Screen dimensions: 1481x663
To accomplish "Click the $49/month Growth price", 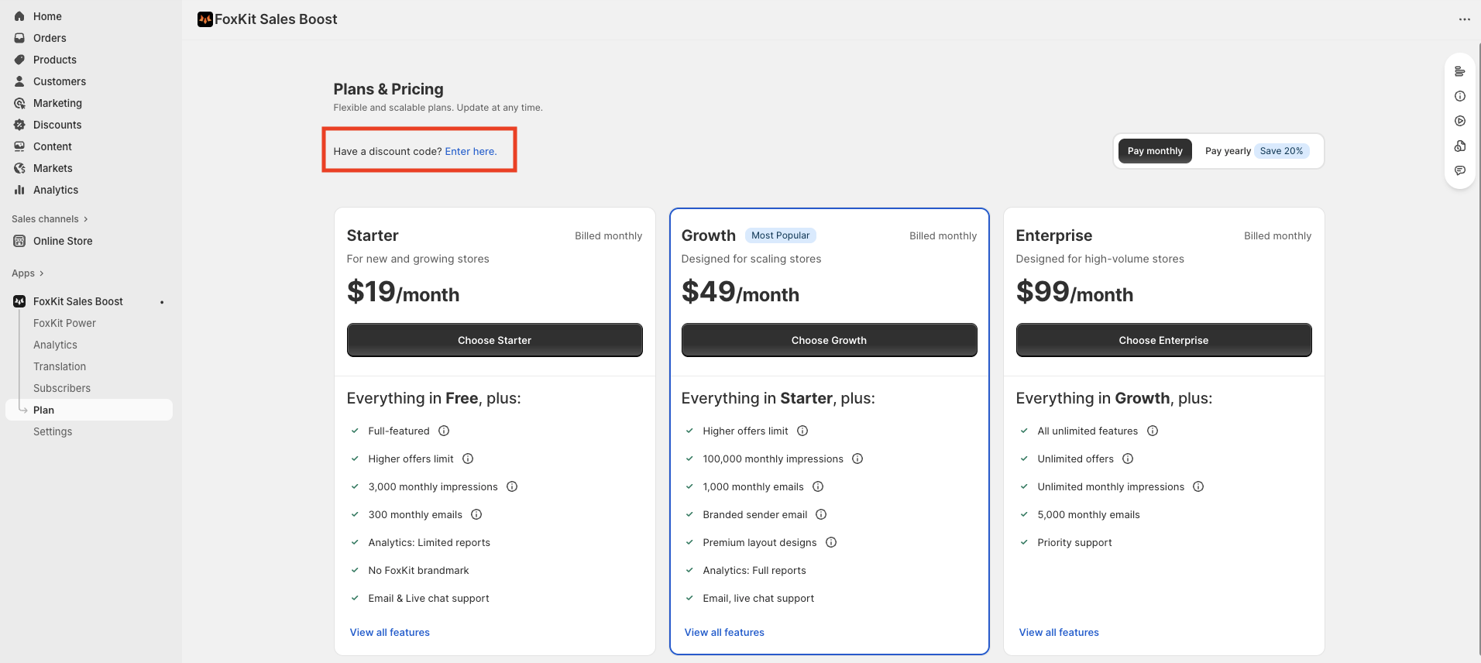I will tap(740, 292).
